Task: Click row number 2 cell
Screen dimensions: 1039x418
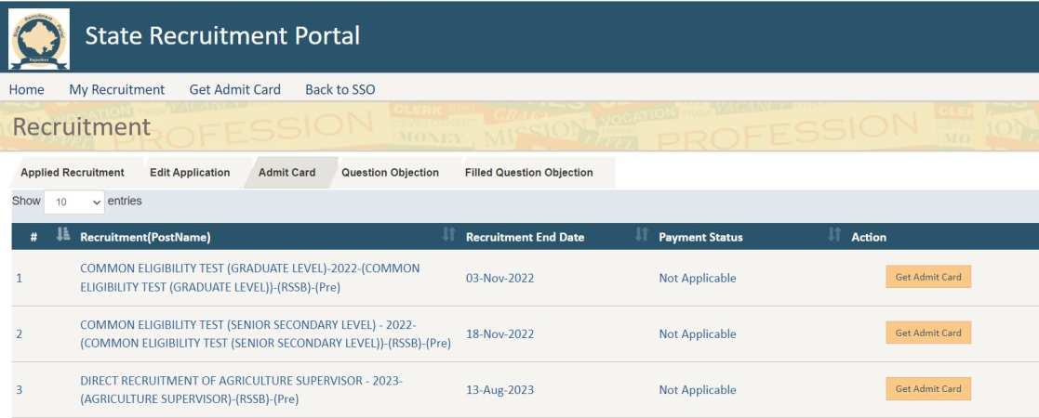Action: (x=20, y=334)
